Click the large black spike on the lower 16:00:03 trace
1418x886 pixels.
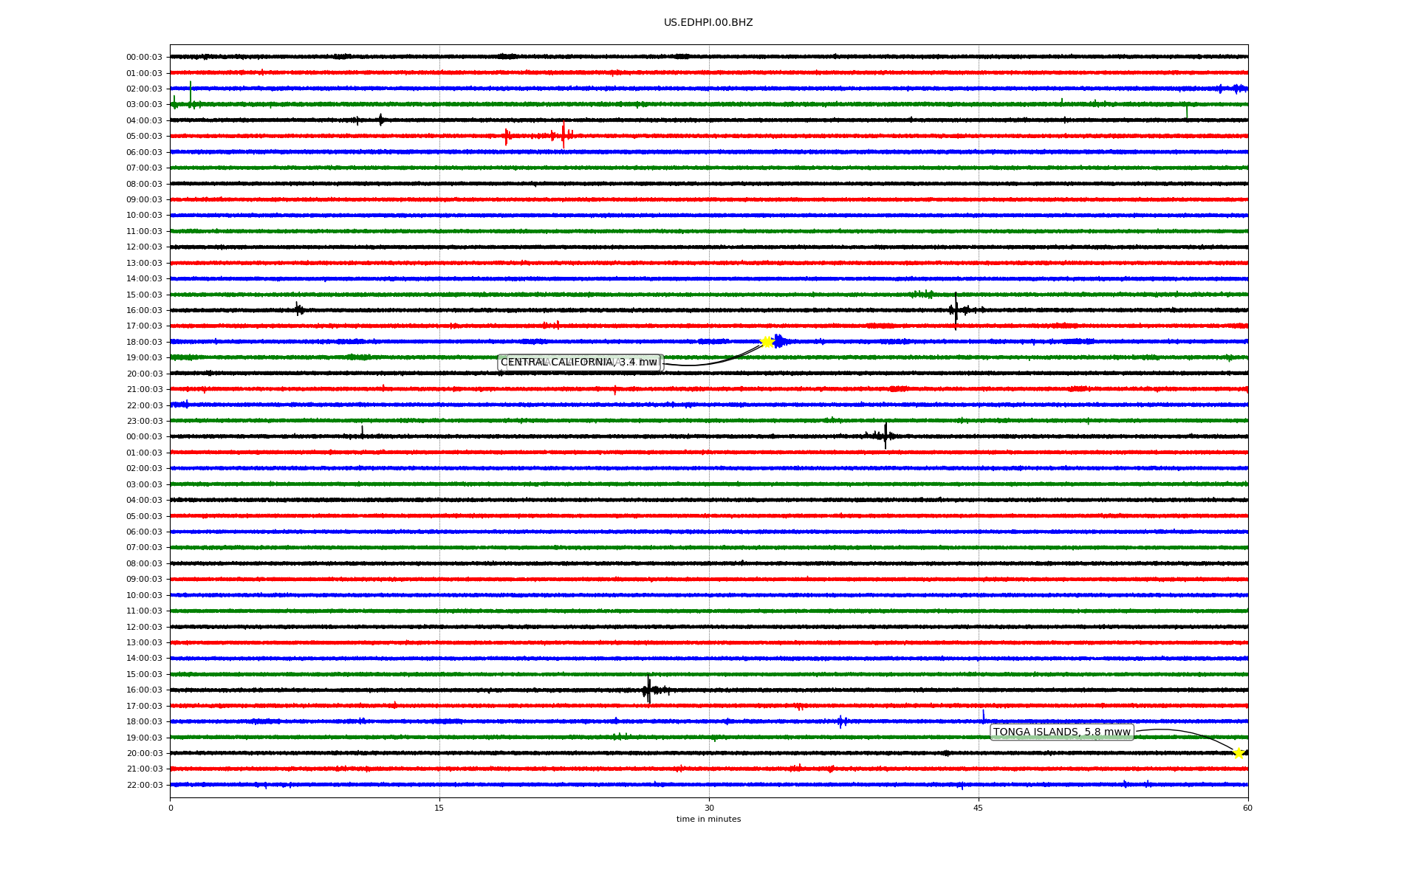pyautogui.click(x=648, y=690)
